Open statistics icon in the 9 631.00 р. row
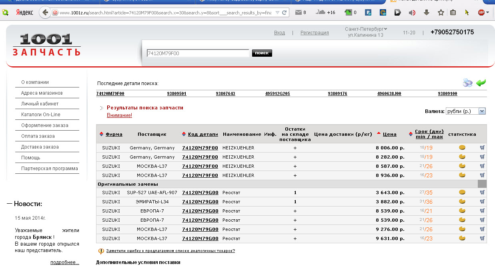This screenshot has width=495, height=276. click(x=462, y=238)
